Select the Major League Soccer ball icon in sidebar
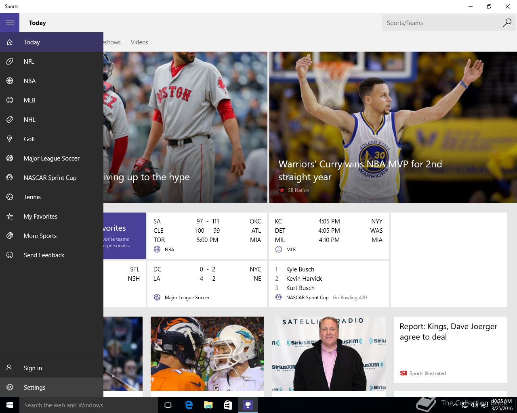Screen dimensions: 517x413 tap(10, 159)
